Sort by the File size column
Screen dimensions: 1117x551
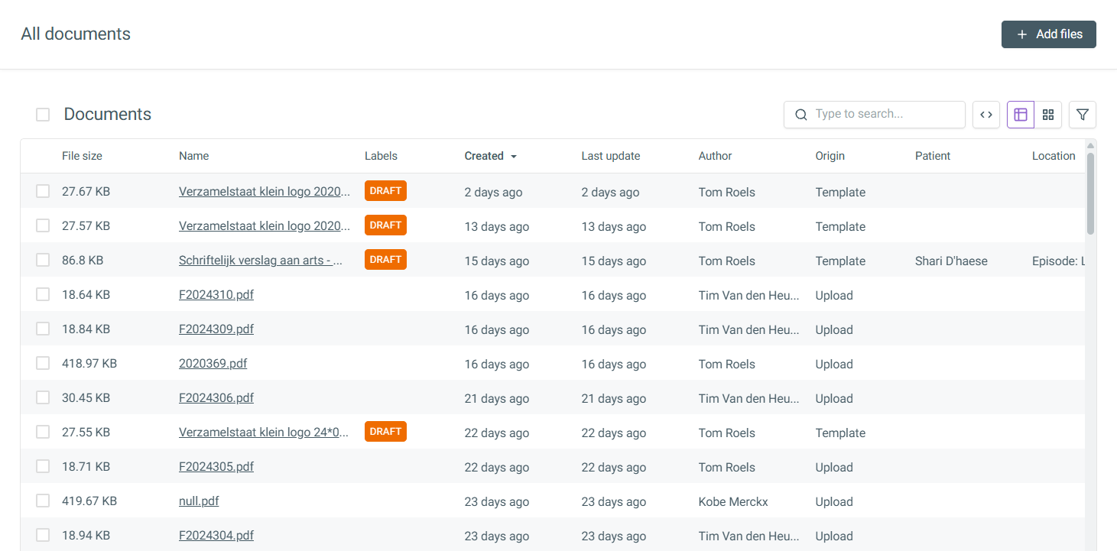(x=82, y=156)
